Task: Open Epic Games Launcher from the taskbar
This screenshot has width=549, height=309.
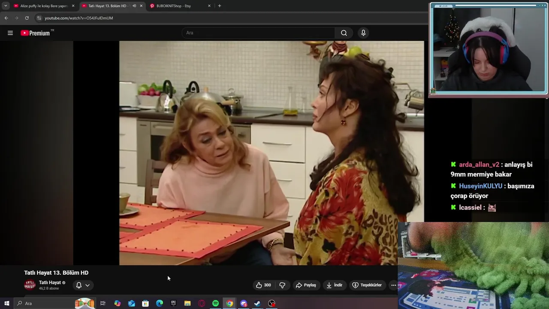Action: click(173, 303)
